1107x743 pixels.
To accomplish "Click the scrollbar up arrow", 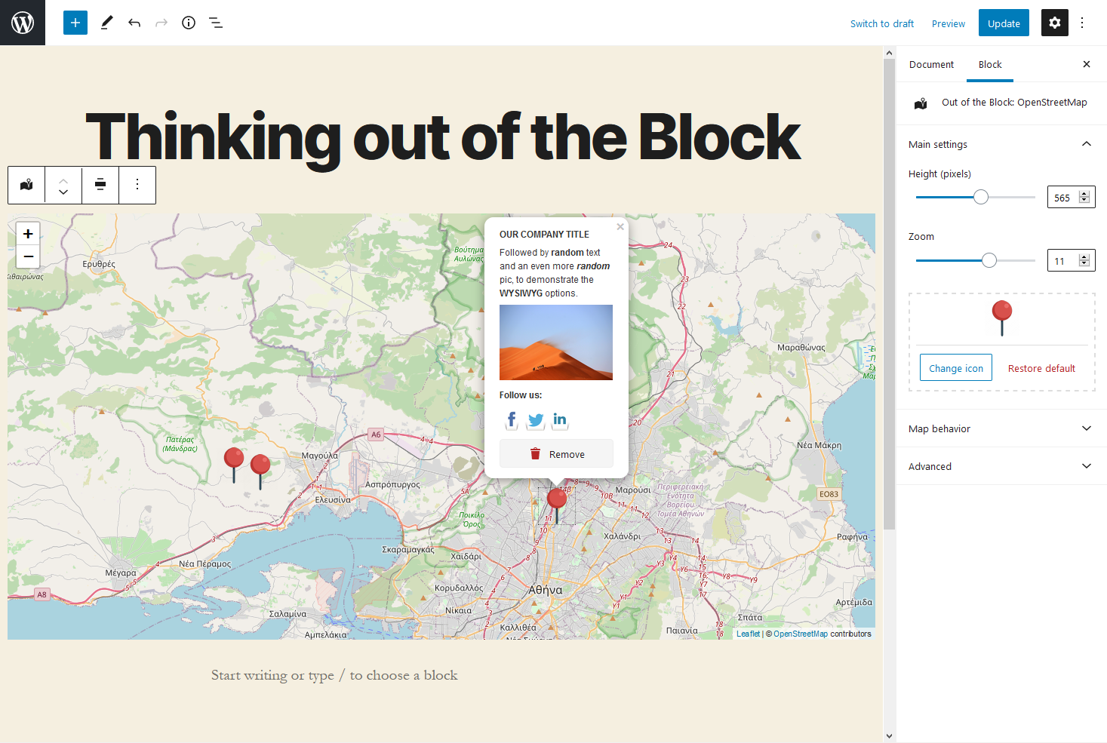I will coord(889,53).
